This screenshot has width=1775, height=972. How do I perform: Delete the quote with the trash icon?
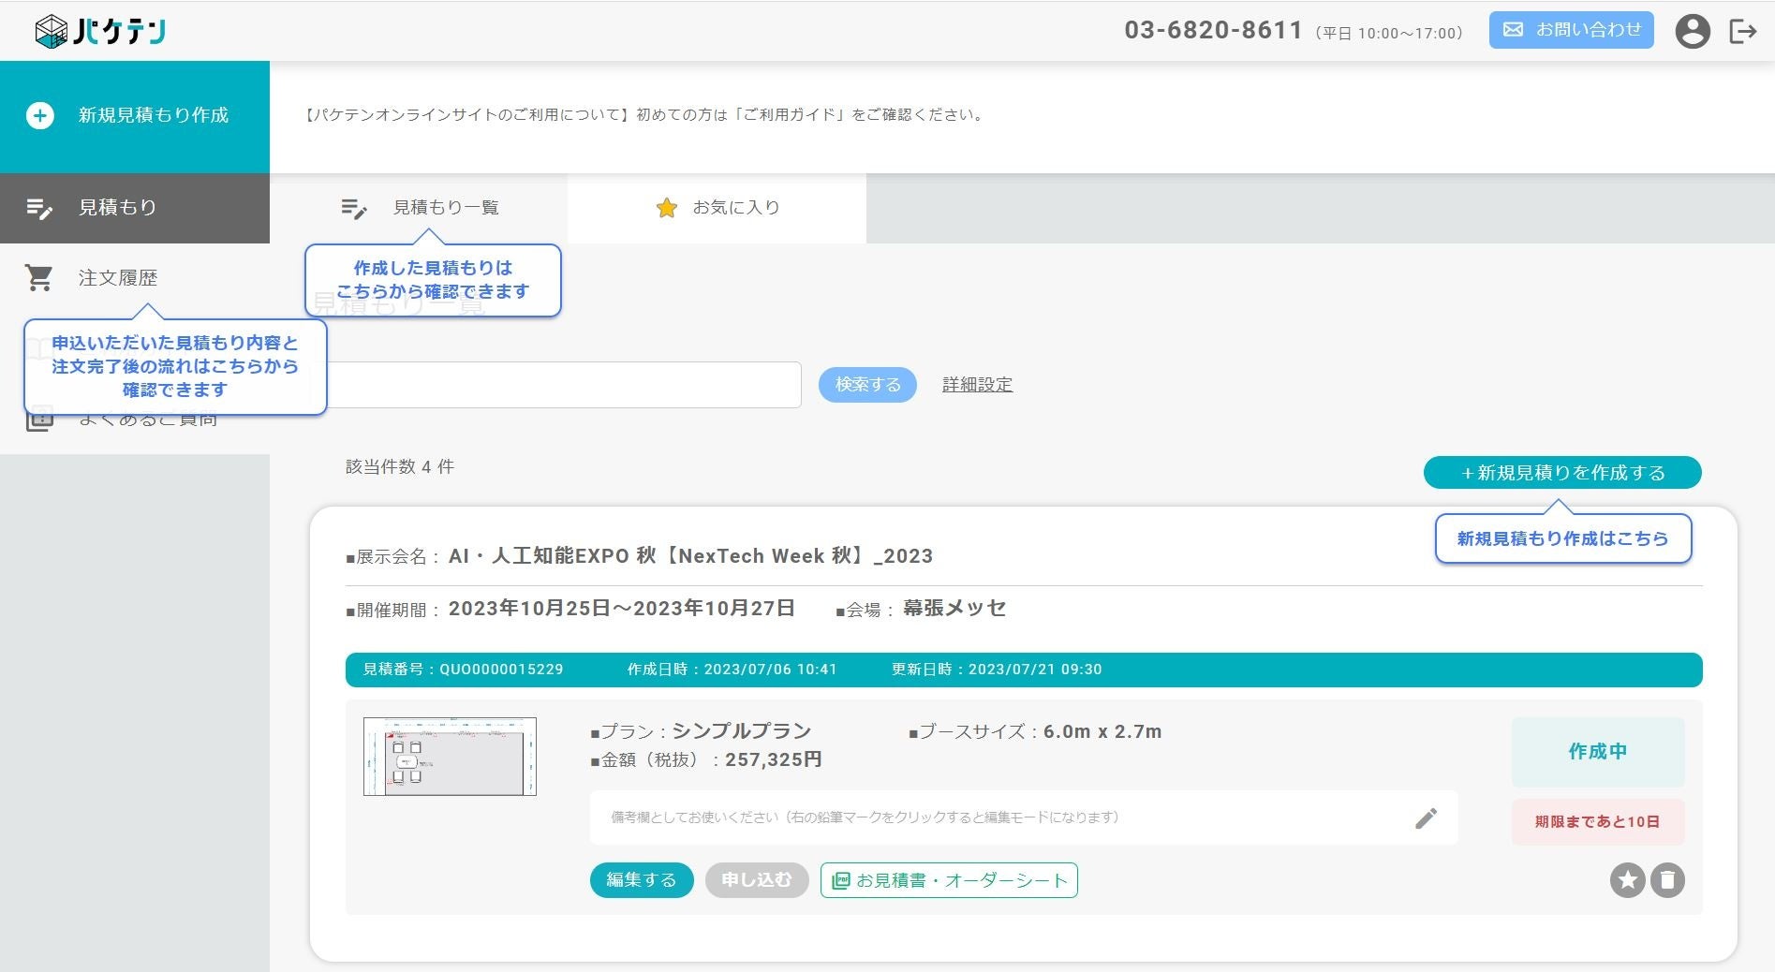click(1668, 880)
